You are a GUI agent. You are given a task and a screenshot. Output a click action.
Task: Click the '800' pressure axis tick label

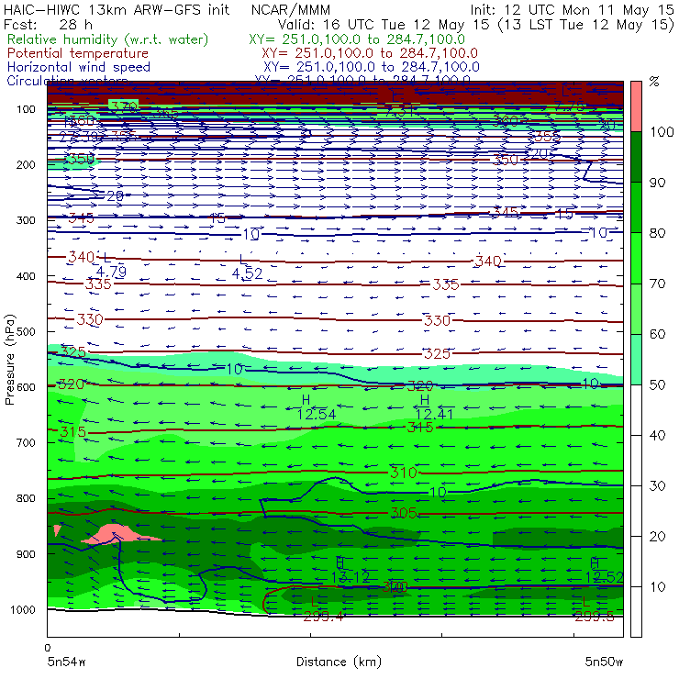pyautogui.click(x=26, y=498)
